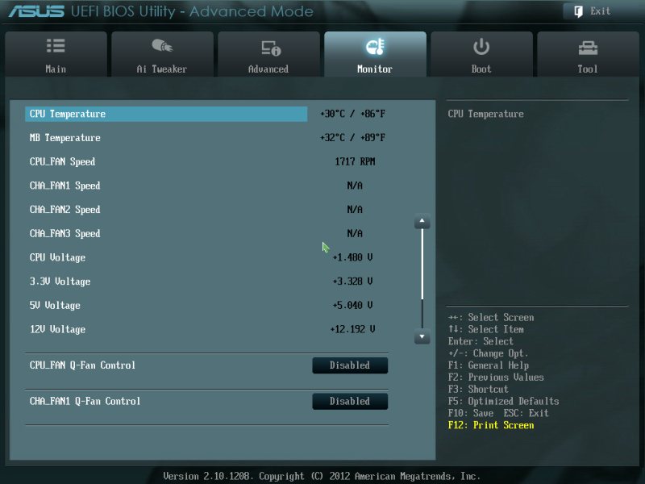Screen dimensions: 645x484
Task: Click the +1.480 V value
Action: pyautogui.click(x=352, y=257)
